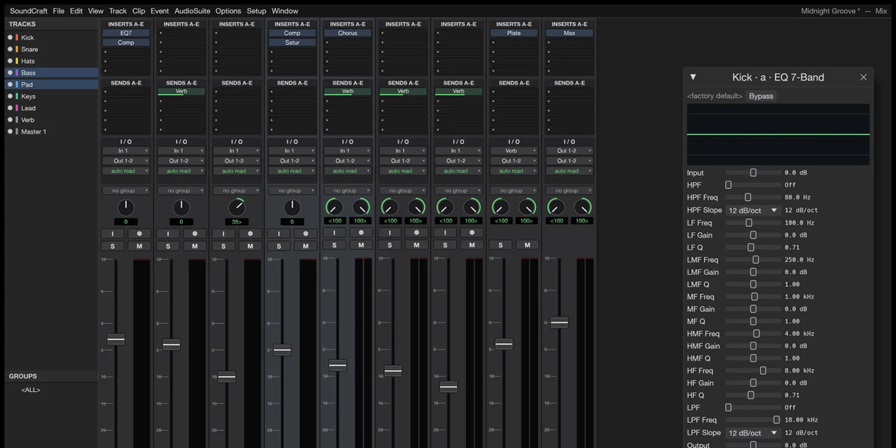Solo the strip with the Chorus insert
This screenshot has height=448, width=896.
pos(334,245)
